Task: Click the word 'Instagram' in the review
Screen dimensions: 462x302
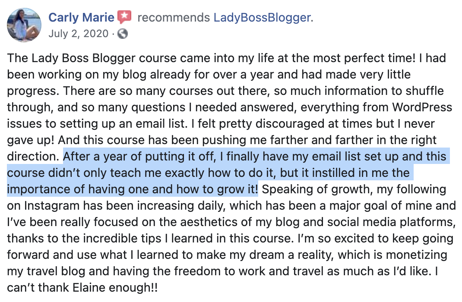Action: [51, 206]
